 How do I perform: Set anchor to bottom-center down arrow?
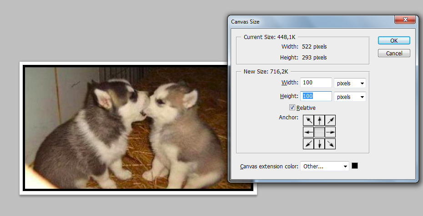tap(319, 144)
